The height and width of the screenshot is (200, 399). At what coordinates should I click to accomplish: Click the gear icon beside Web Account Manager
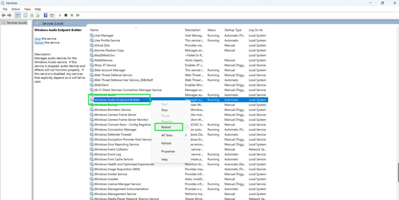(92, 70)
